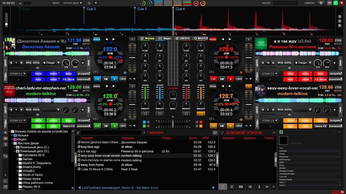346x194 pixels.
Task: Open the sampler grid icon in sideview toolbar
Action: coord(241,187)
